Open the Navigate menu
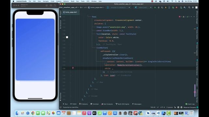209x117 pixels. click(x=46, y=1)
